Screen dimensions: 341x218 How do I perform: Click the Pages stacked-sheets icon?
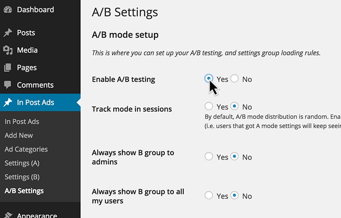pyautogui.click(x=7, y=68)
